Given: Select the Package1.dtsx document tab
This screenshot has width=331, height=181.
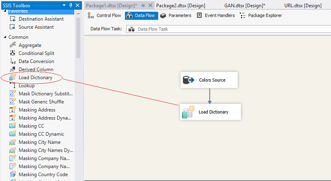Looking at the screenshot, I should [112, 6].
